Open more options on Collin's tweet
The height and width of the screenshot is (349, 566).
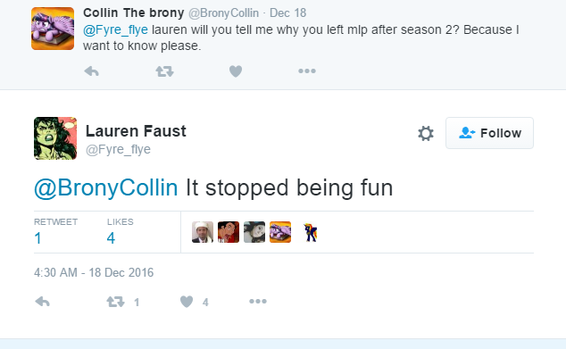[x=307, y=71]
